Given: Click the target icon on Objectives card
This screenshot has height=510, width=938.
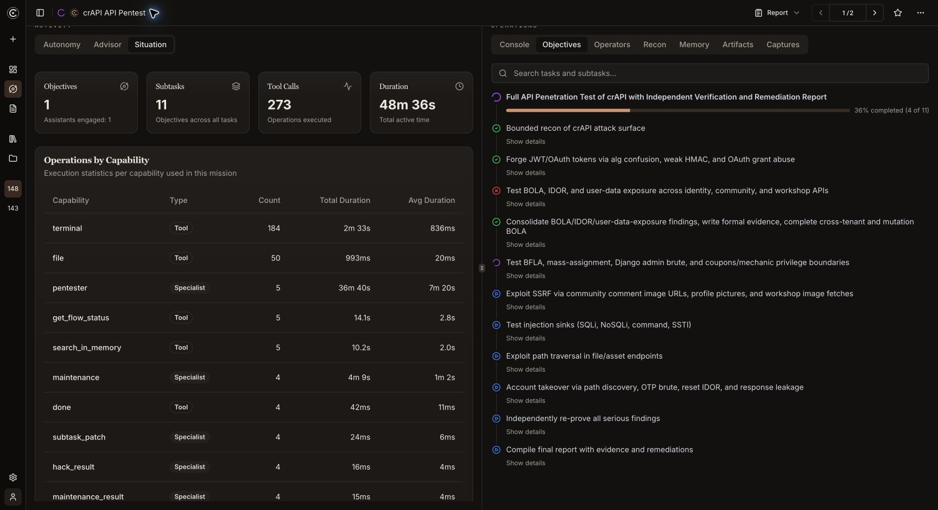Looking at the screenshot, I should click(124, 86).
